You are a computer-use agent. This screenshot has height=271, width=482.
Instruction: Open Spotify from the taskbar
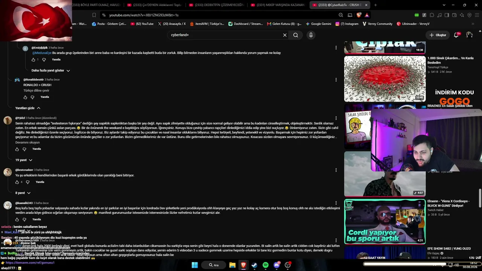[265, 265]
